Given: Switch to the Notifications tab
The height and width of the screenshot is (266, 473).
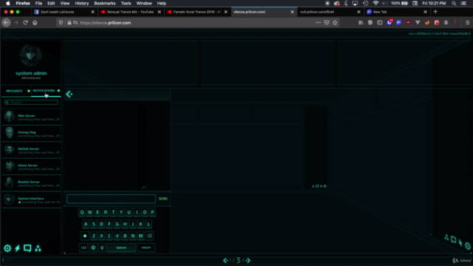Looking at the screenshot, I should pyautogui.click(x=44, y=90).
